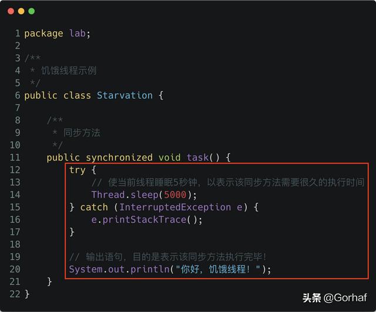Viewport: 376px width, 312px height.
Task: Click line number 12 in gutter
Action: tap(15, 170)
